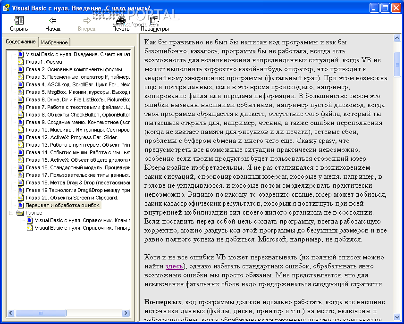Open the 'Visual Basic с нуля. Введение' topic
Screen dimensions: 404x324
click(78, 54)
